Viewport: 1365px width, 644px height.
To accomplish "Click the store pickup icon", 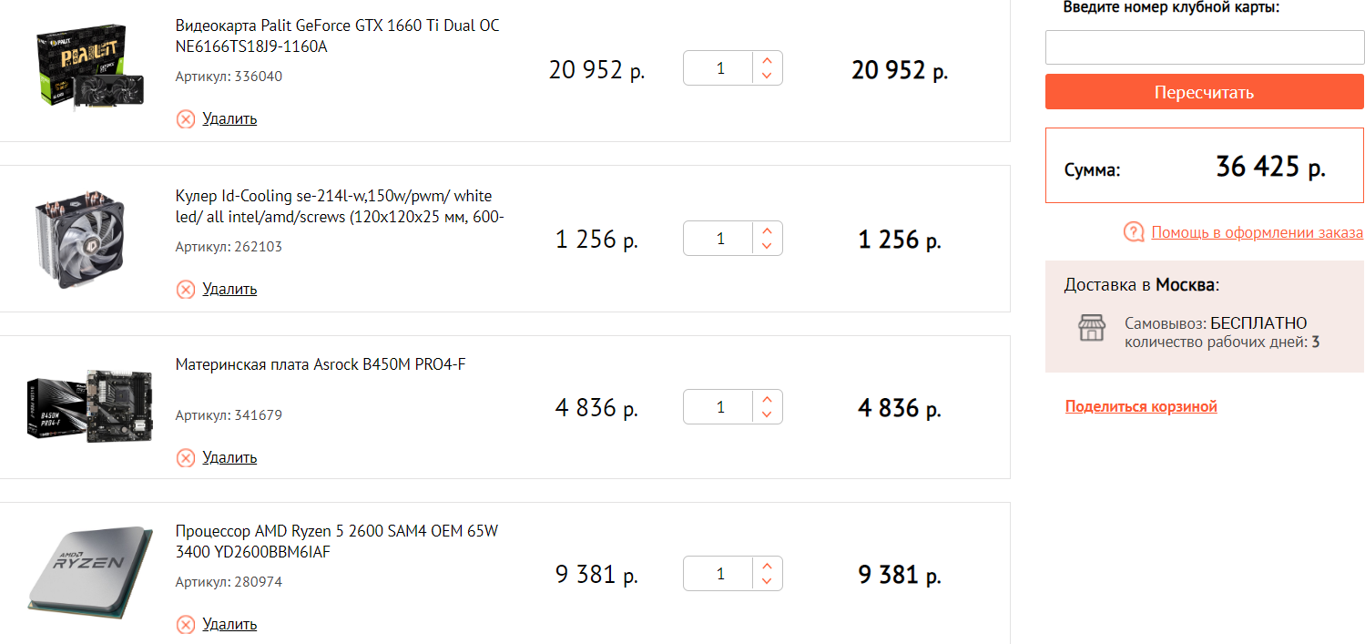I will 1091,328.
